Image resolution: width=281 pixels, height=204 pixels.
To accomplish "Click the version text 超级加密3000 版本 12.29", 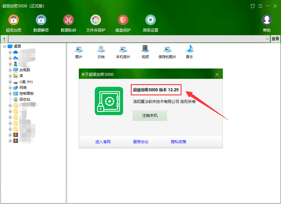I will point(156,90).
